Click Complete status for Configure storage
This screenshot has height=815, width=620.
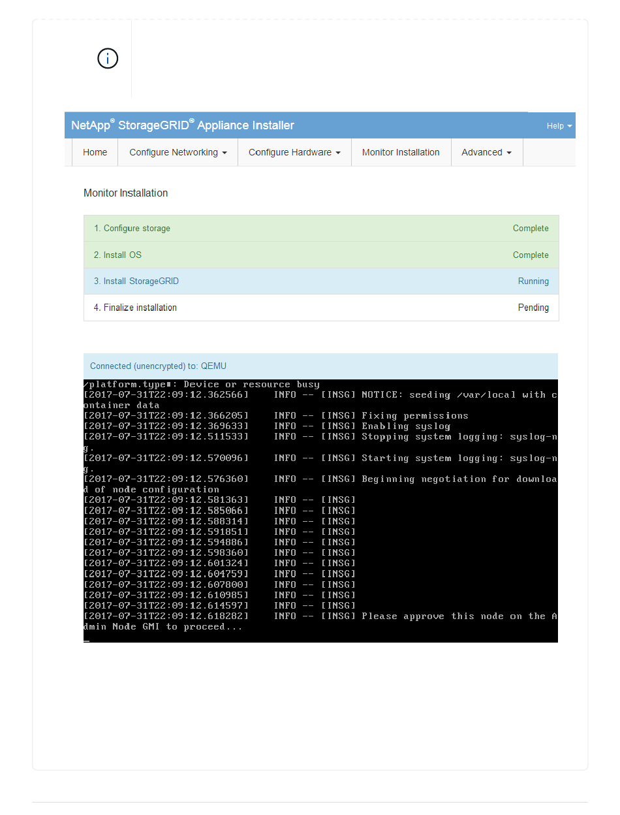point(531,229)
